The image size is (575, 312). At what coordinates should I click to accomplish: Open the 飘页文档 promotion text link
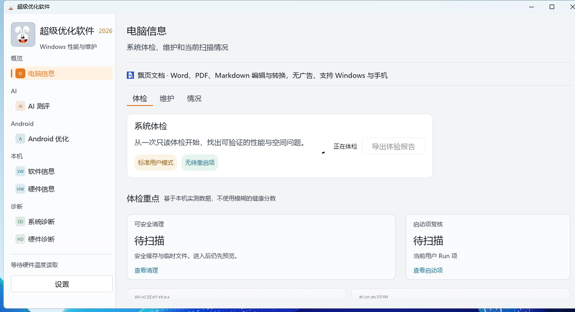click(263, 76)
